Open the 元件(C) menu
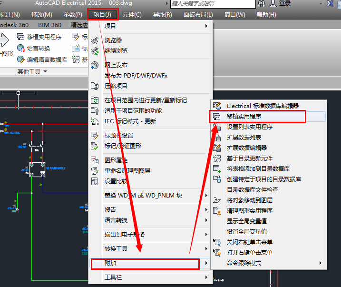The height and width of the screenshot is (287, 341). click(132, 15)
